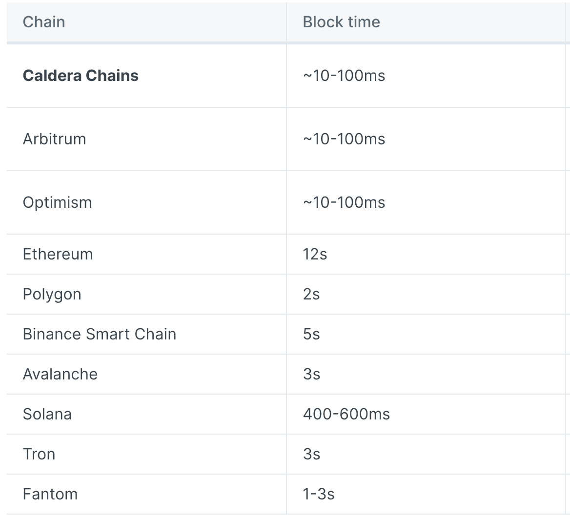Select the Tron chain cell

[x=146, y=454]
